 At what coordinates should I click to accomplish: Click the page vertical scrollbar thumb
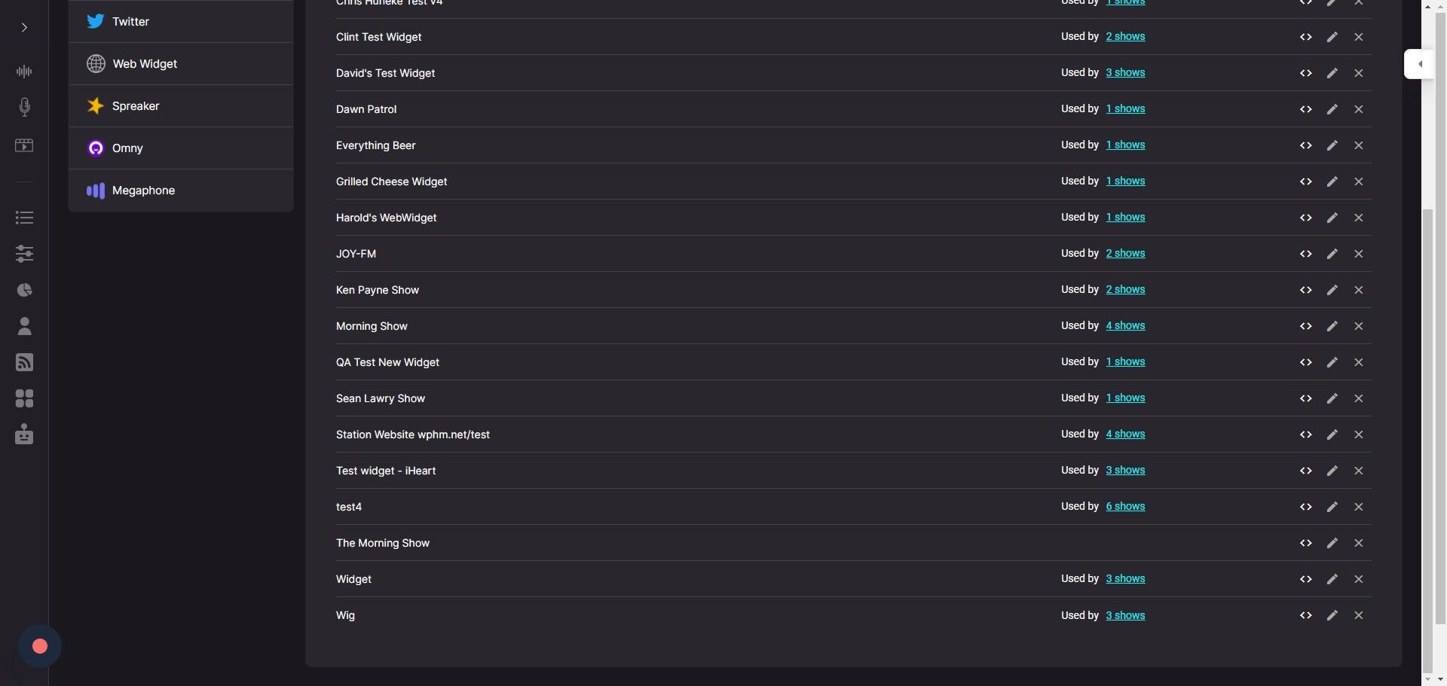pyautogui.click(x=1428, y=437)
